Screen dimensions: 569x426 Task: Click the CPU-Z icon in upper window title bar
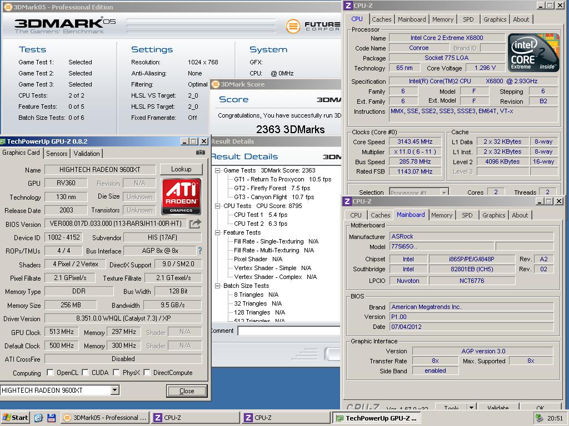coord(348,6)
